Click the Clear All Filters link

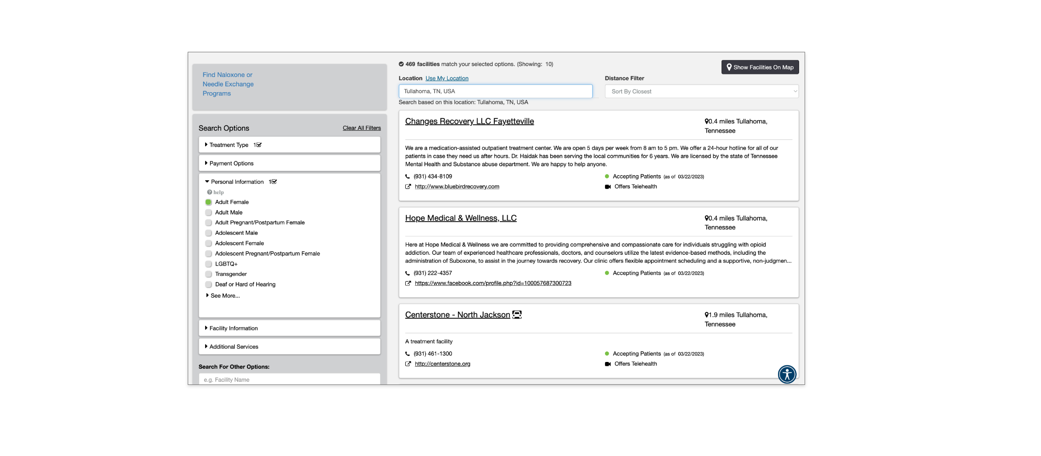click(x=361, y=128)
